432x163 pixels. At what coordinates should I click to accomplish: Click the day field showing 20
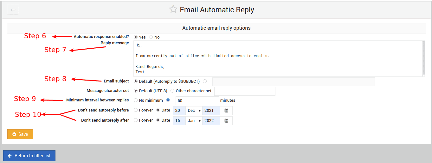179,111
